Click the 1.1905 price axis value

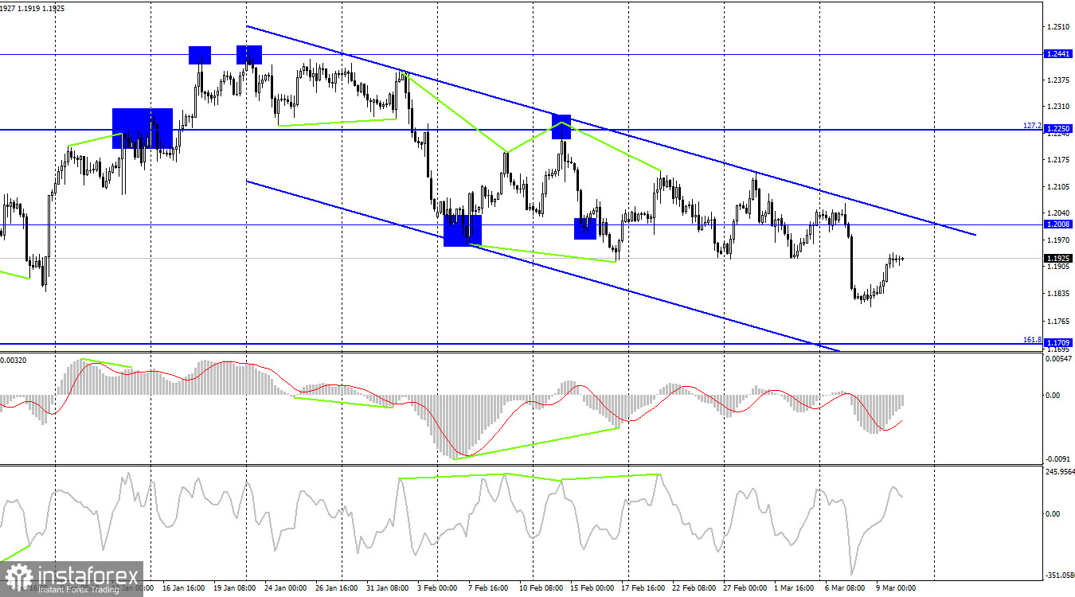coord(1057,267)
